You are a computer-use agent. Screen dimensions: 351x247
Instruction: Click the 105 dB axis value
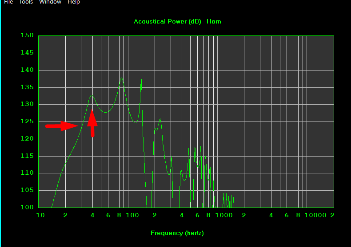pos(27,190)
